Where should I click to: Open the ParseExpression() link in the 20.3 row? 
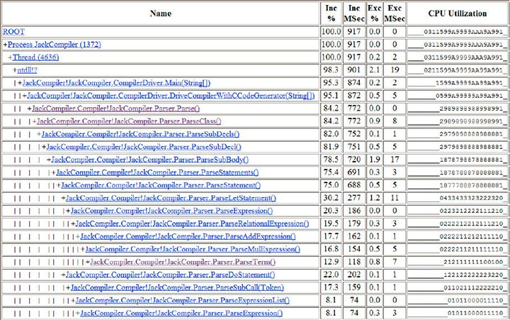171,211
